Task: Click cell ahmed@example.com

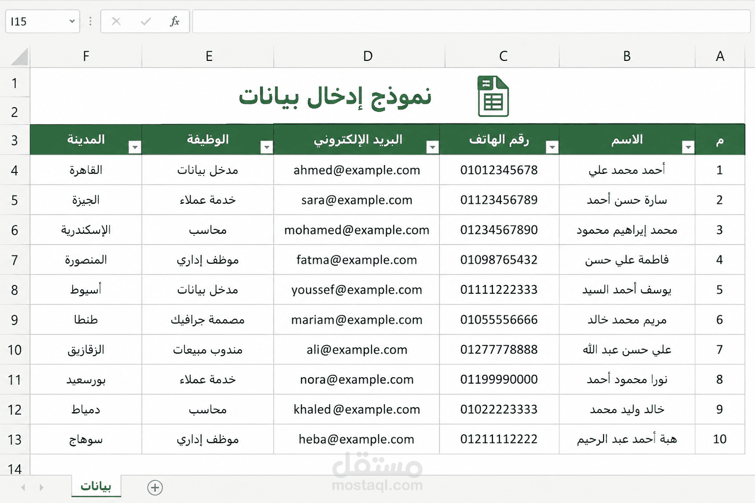Action: tap(357, 170)
